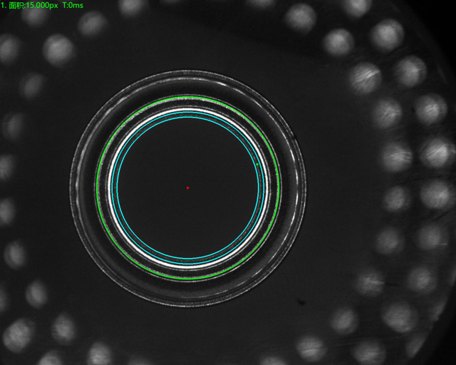Click the bright white ring's top edge
This screenshot has height=365, width=456.
click(188, 109)
